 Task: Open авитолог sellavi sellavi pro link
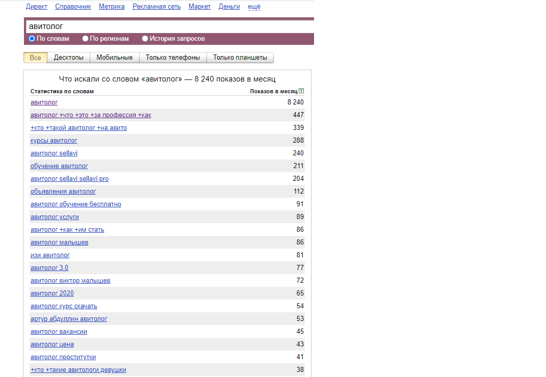[70, 179]
